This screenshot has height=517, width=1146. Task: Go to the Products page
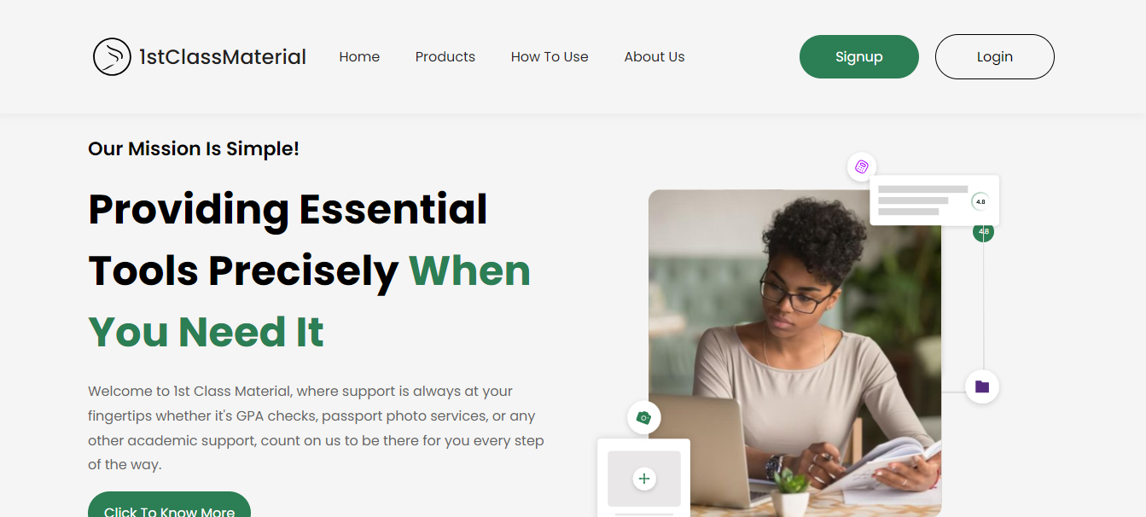[445, 57]
